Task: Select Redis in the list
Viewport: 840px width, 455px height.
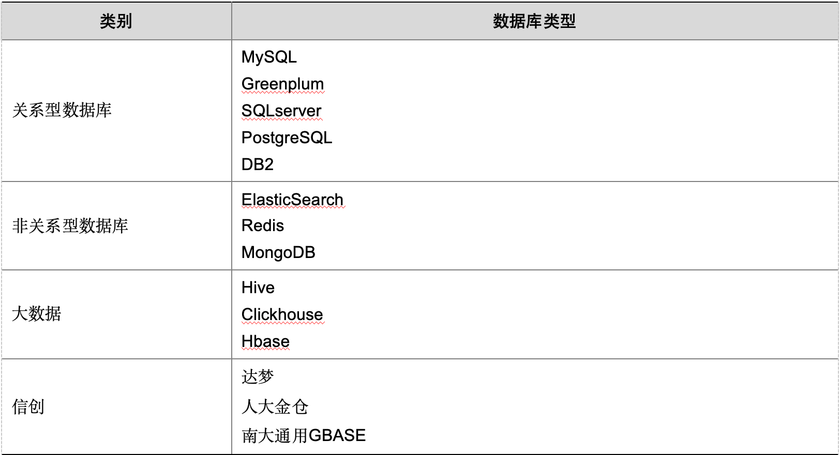Action: (x=262, y=226)
